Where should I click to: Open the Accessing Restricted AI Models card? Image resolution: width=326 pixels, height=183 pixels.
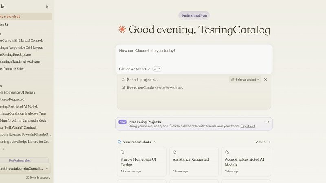pos(246,162)
